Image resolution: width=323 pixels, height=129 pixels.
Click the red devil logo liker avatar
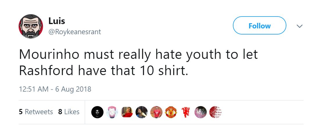click(x=185, y=112)
